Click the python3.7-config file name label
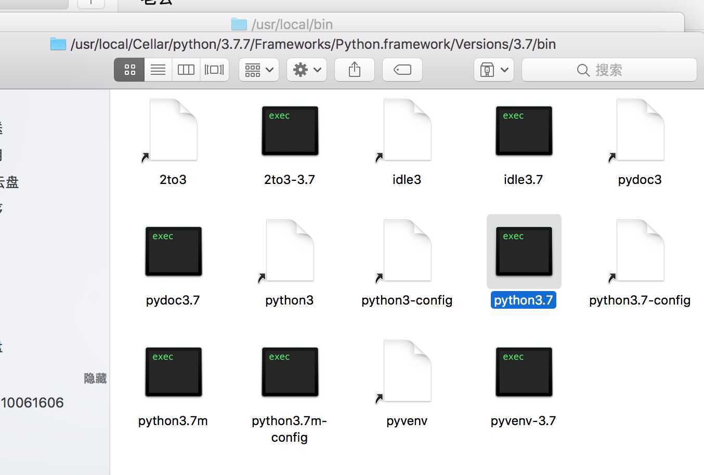 pos(640,300)
